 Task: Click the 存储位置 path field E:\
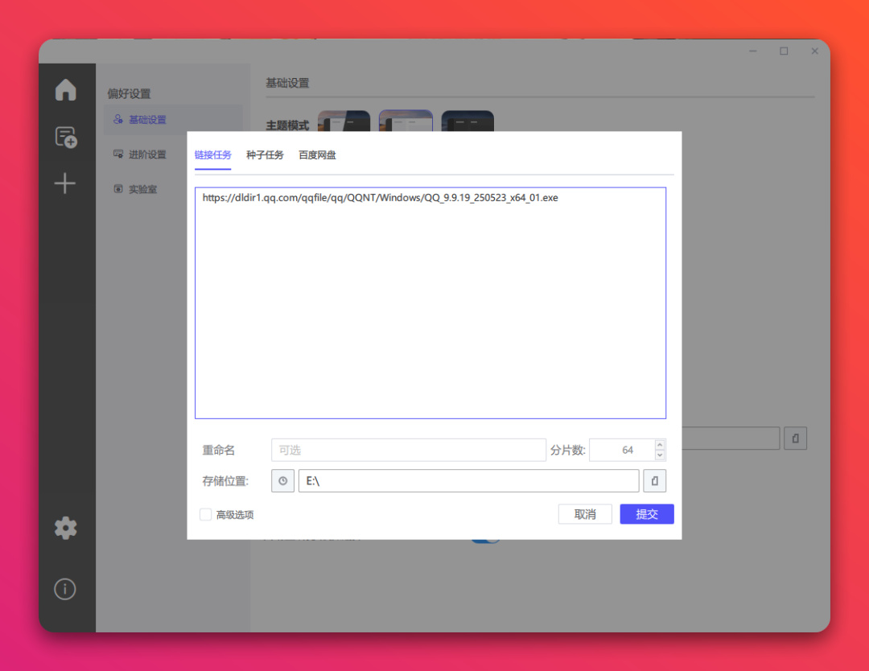tap(469, 481)
